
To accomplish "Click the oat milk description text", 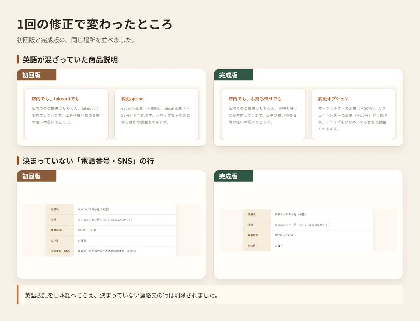I will 156,115.
